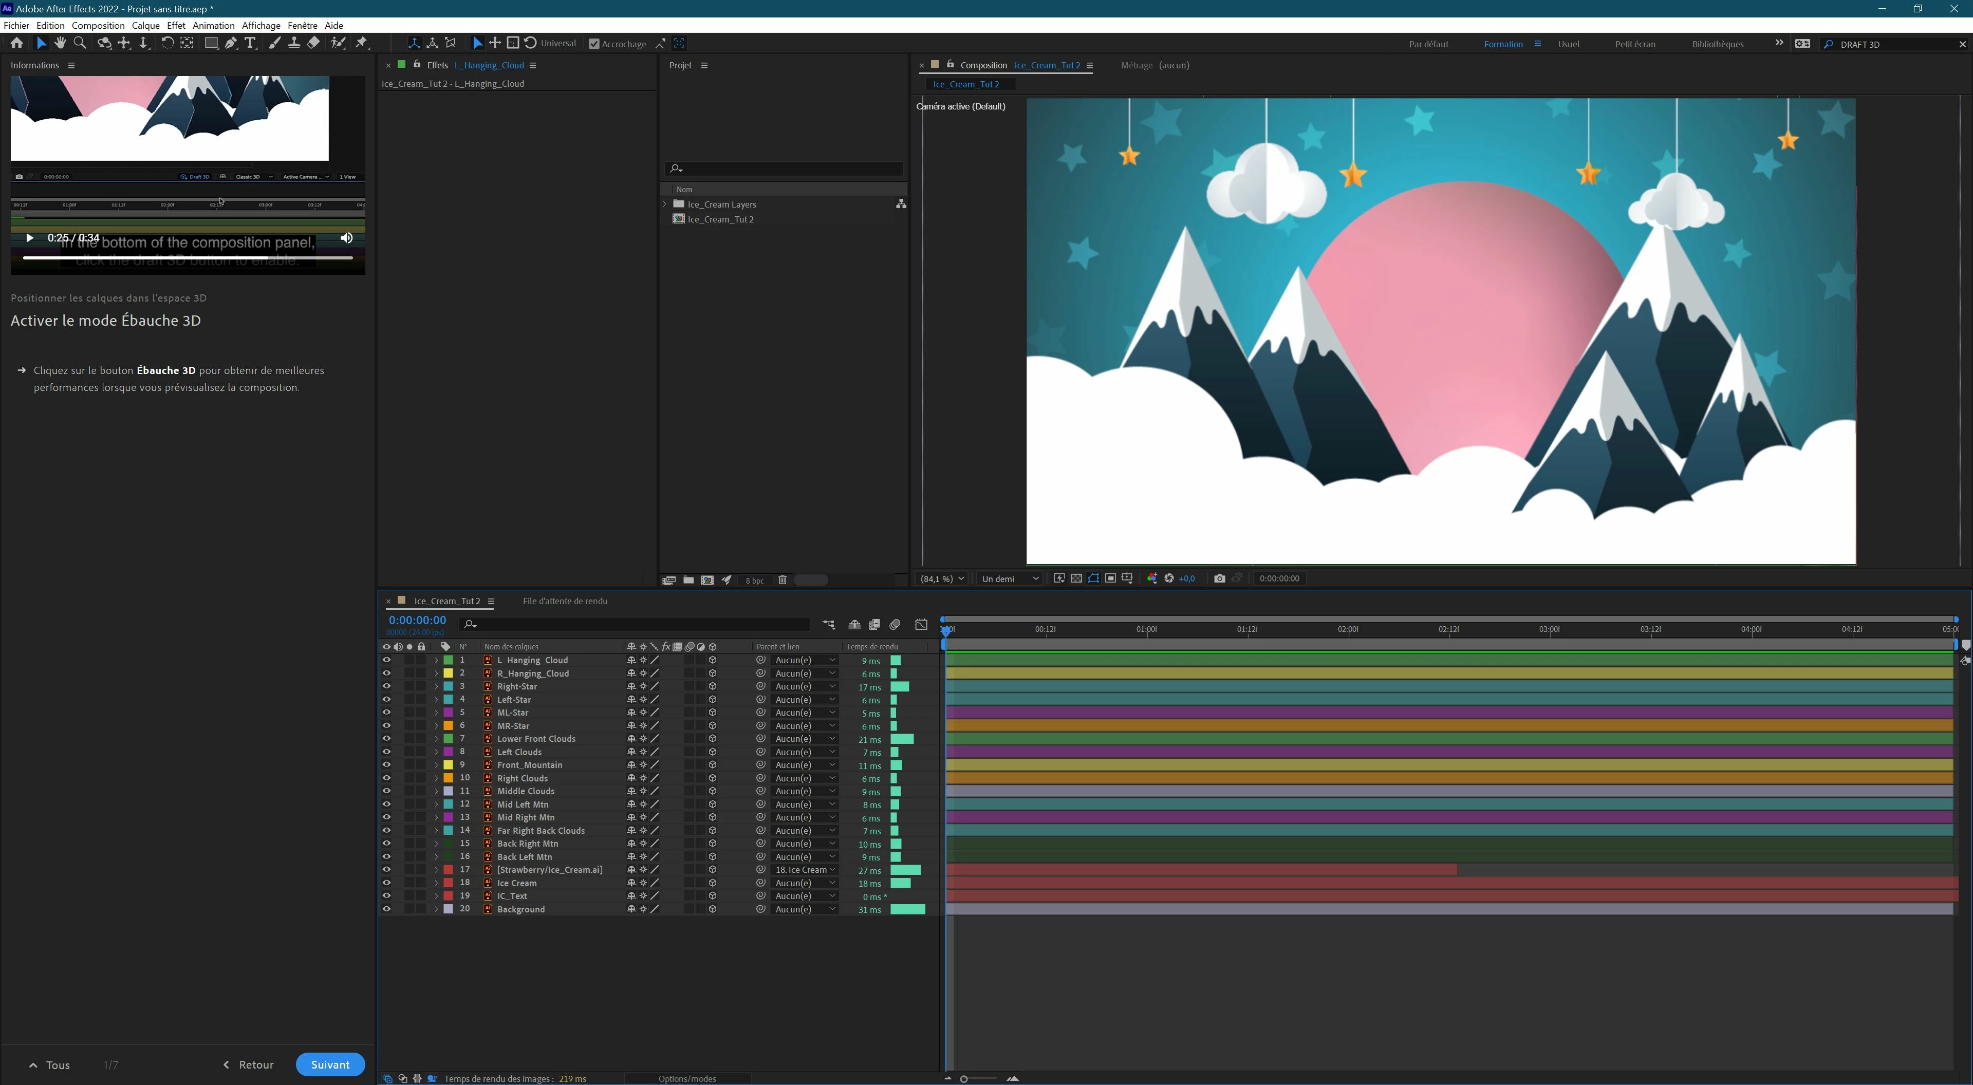Image resolution: width=1973 pixels, height=1085 pixels.
Task: Open the Calque menu
Action: click(x=145, y=25)
